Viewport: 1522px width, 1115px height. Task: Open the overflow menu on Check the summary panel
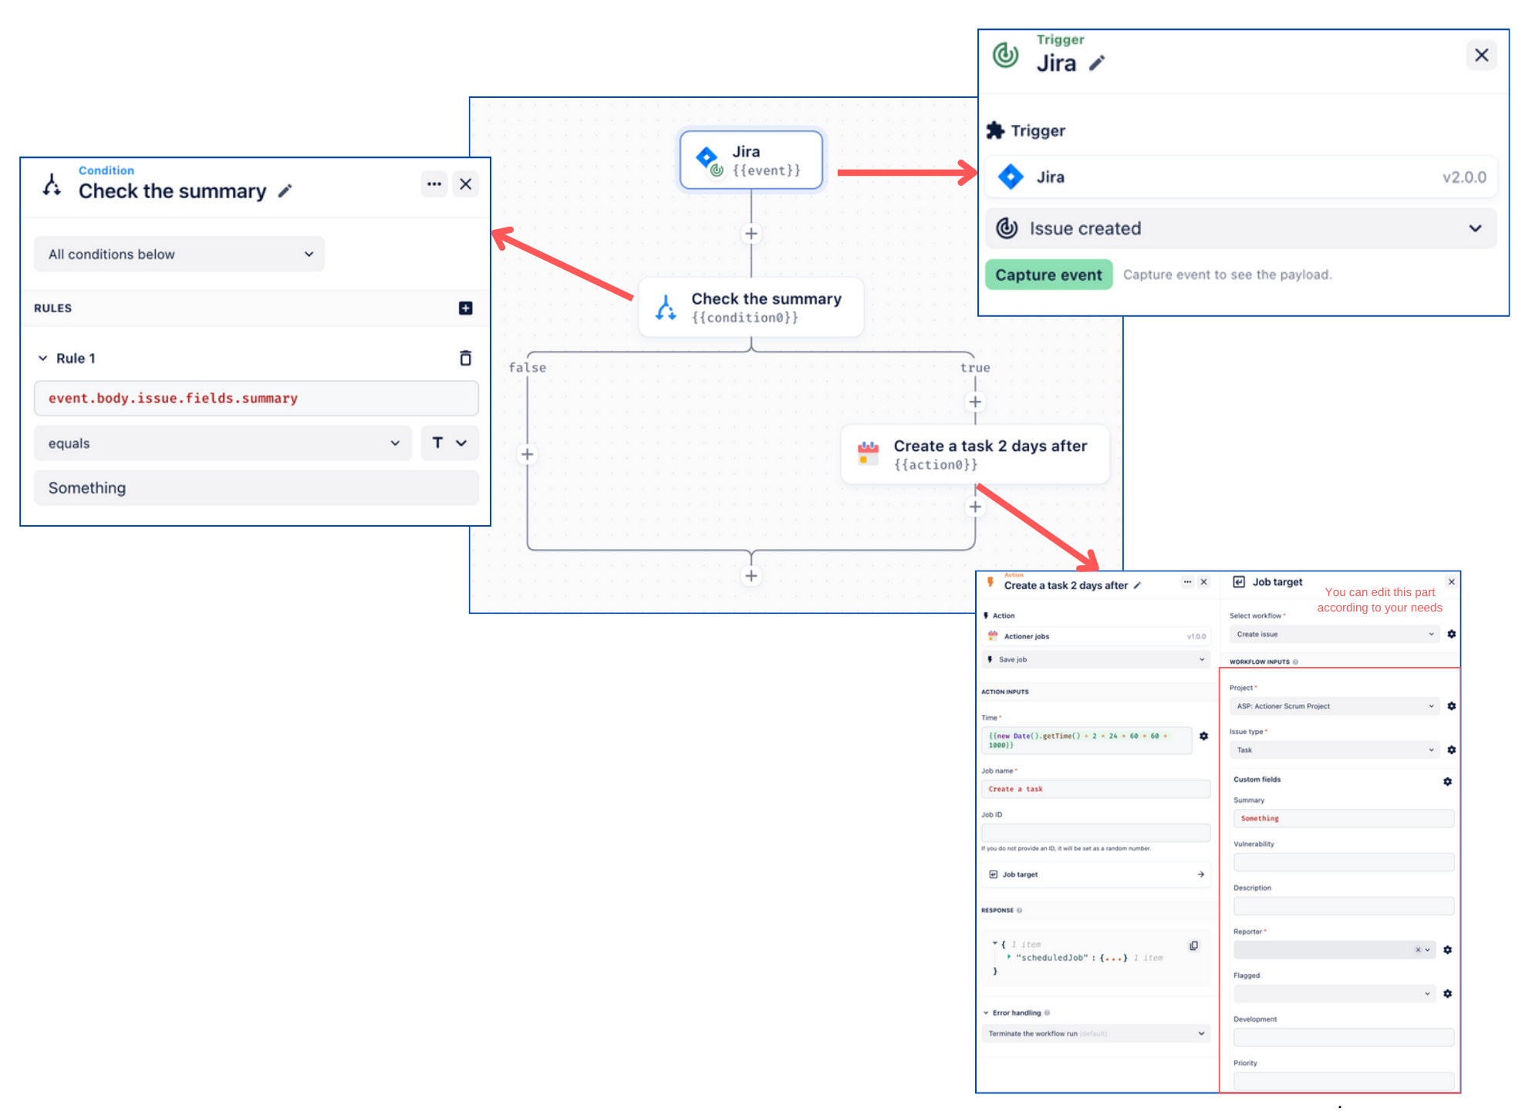[x=434, y=184]
